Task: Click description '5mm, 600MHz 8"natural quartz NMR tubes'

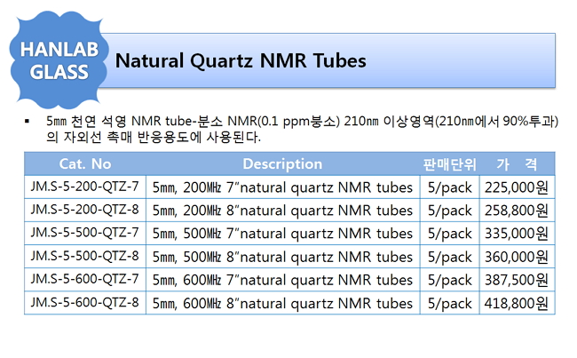Action: (x=282, y=304)
